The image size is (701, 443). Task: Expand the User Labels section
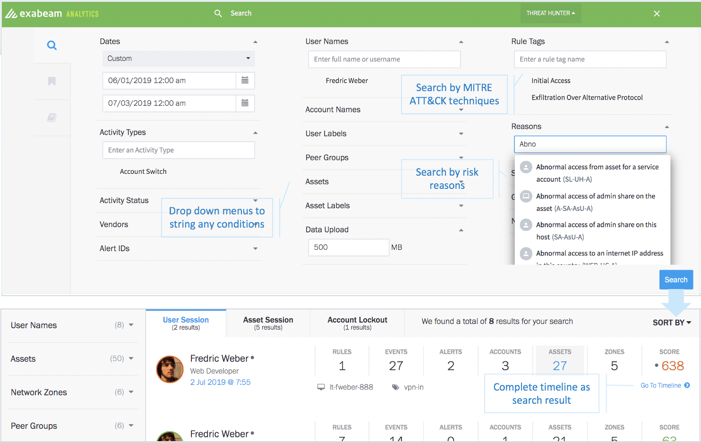384,134
